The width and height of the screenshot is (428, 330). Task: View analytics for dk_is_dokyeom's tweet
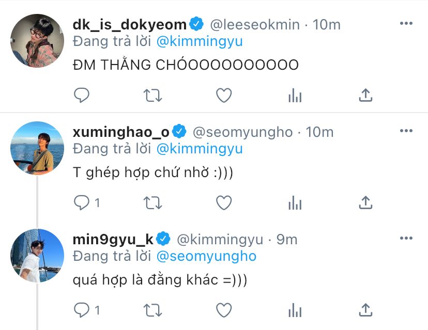(295, 95)
